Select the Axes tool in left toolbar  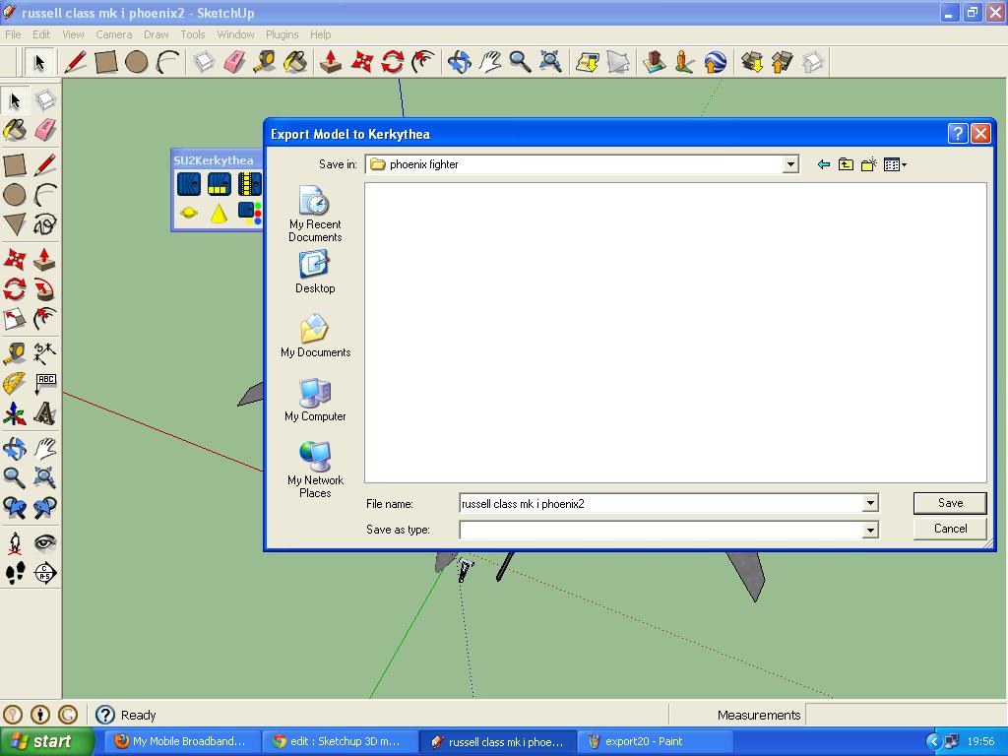point(15,413)
